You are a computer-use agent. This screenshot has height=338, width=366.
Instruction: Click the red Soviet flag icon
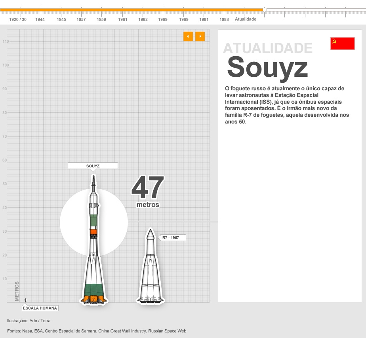coord(342,44)
